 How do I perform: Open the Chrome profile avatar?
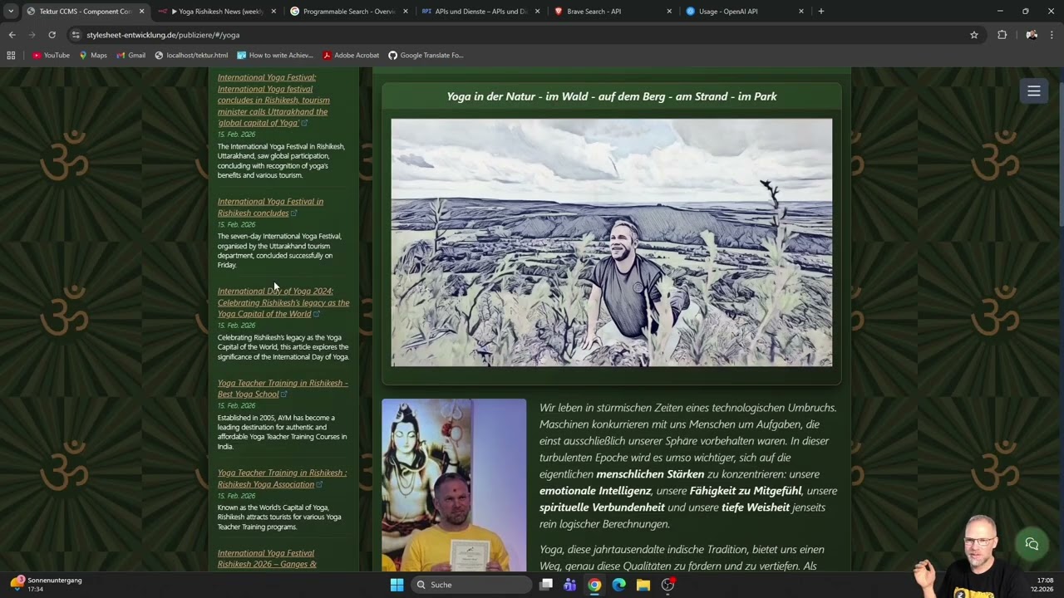click(1032, 35)
